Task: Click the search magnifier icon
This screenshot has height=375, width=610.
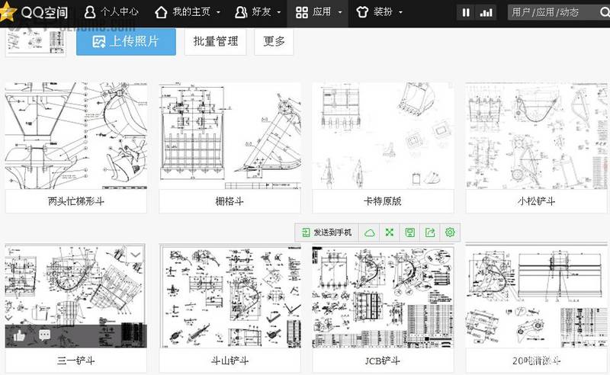Action: [605, 12]
